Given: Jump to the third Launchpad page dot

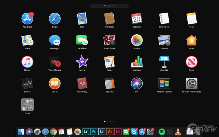Looking at the screenshot, I should coord(111,121).
